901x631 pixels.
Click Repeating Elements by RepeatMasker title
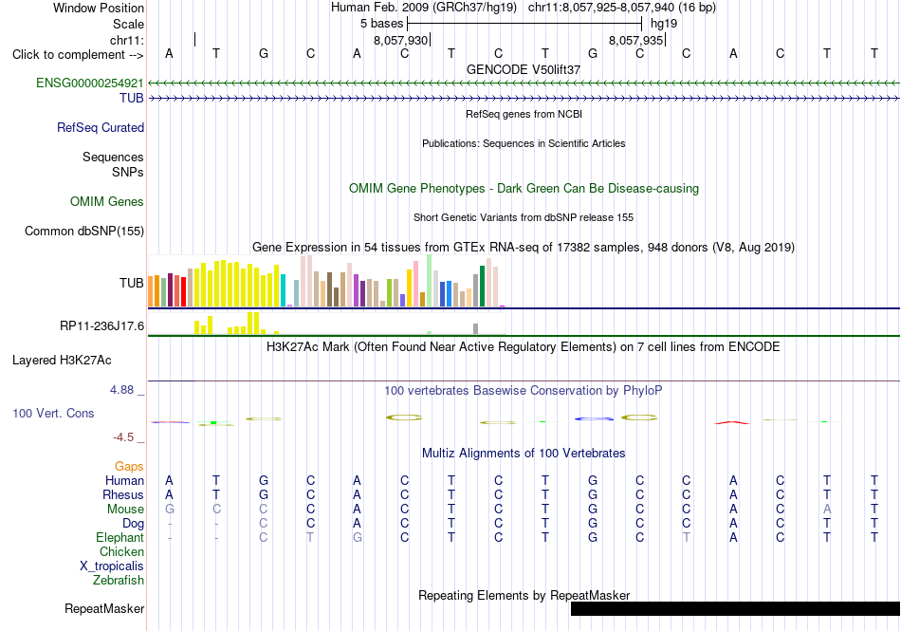524,595
